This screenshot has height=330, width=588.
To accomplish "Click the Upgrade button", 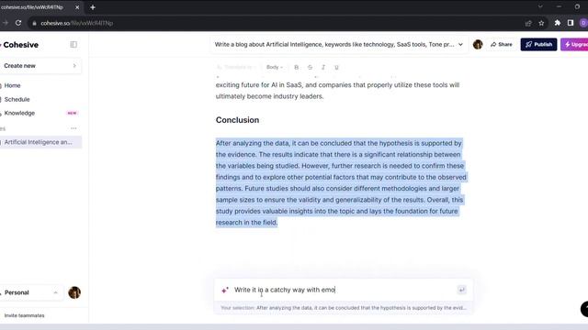I will point(574,45).
